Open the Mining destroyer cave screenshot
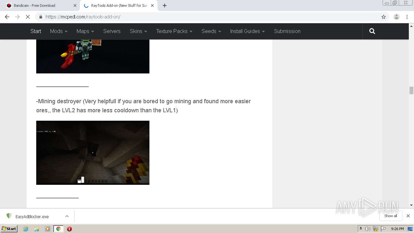The image size is (414, 233). 93,153
